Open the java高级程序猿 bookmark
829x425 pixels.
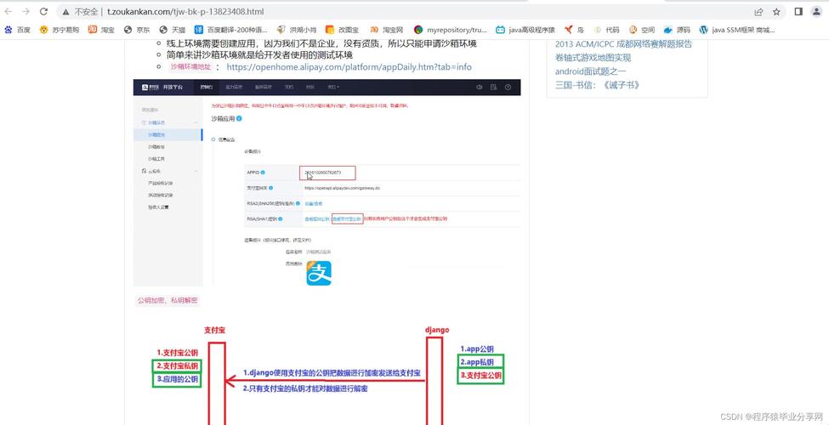point(525,30)
